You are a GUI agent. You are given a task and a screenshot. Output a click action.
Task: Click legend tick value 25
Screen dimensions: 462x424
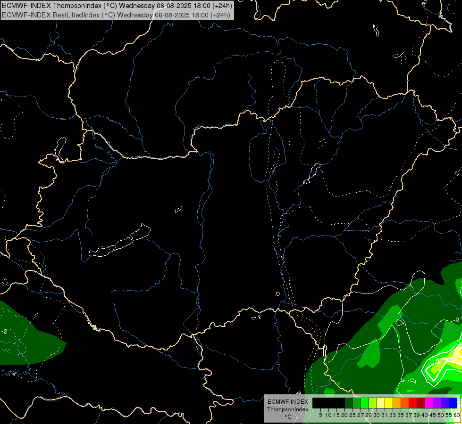coord(353,415)
